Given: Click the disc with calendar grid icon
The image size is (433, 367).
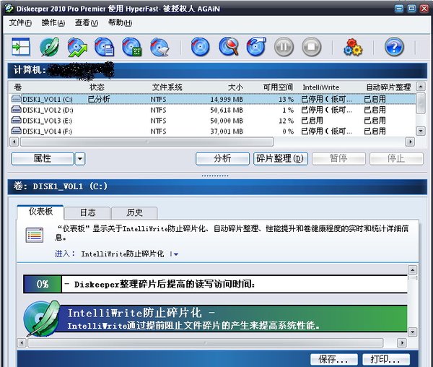Looking at the screenshot, I should pyautogui.click(x=132, y=47).
